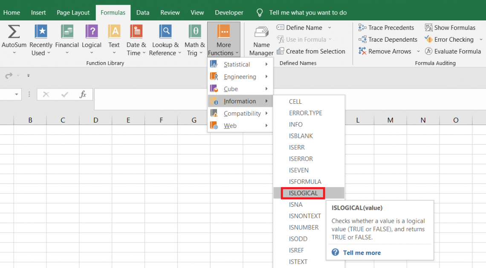Open the Name Manager
This screenshot has width=486, height=268.
coord(261,33)
